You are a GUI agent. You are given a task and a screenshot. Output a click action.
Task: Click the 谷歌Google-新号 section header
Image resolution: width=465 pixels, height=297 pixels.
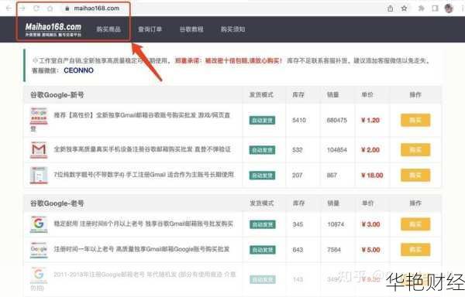tap(57, 95)
